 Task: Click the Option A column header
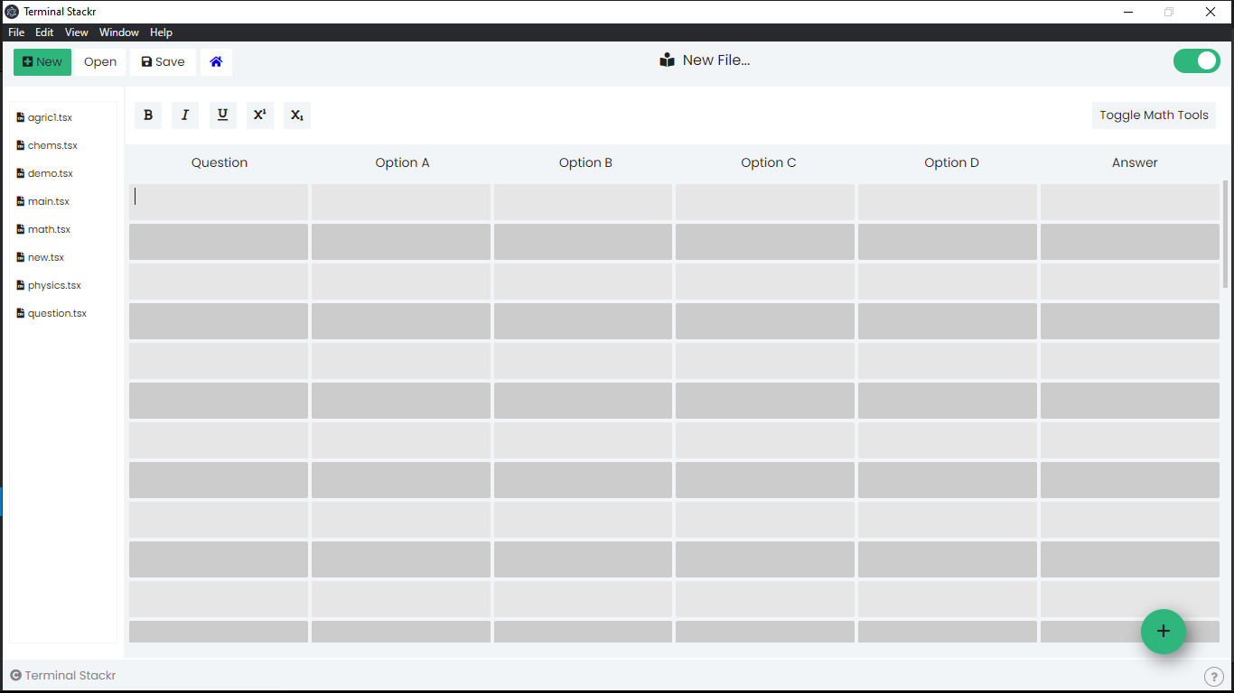(403, 162)
